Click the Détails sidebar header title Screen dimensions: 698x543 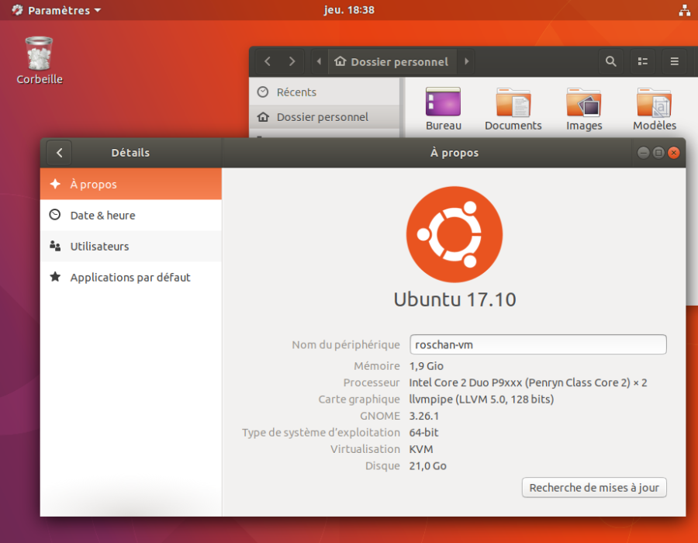pos(130,153)
